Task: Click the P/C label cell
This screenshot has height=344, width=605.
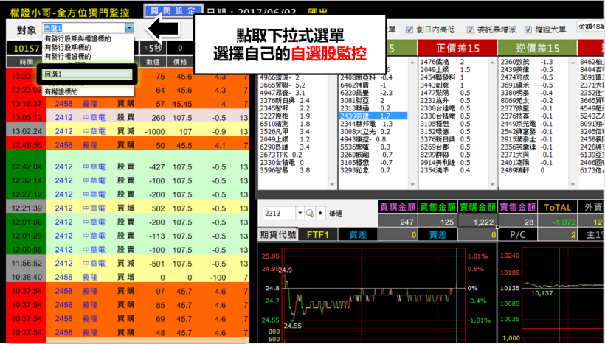Action: click(x=517, y=234)
